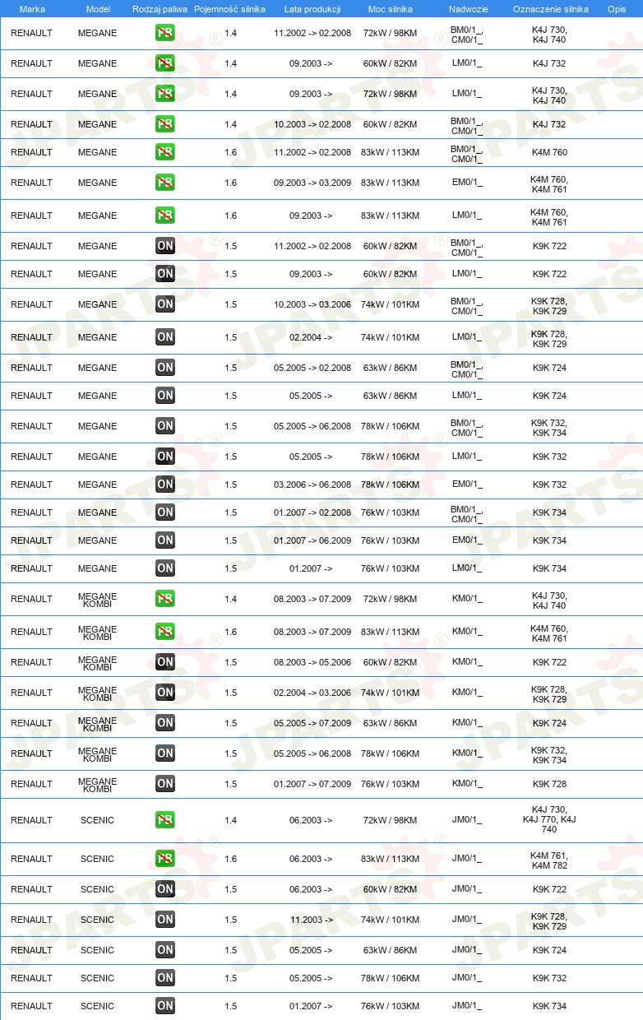Screen dimensions: 643x1020
Task: Click PB petrol icon in the 10.2003 -> 02.2008 row
Action: [x=165, y=124]
